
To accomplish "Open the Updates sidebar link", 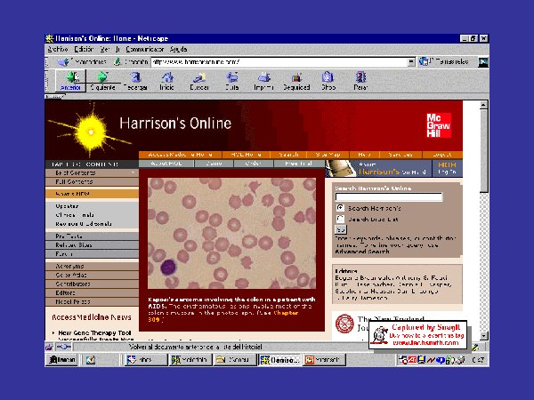I will [x=67, y=206].
